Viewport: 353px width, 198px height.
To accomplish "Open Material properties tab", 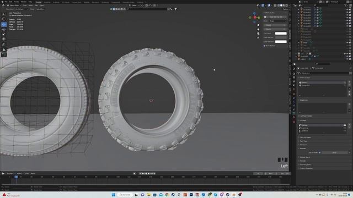I will (x=294, y=117).
